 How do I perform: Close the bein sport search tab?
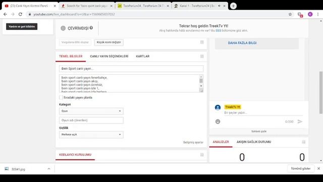coord(112,6)
